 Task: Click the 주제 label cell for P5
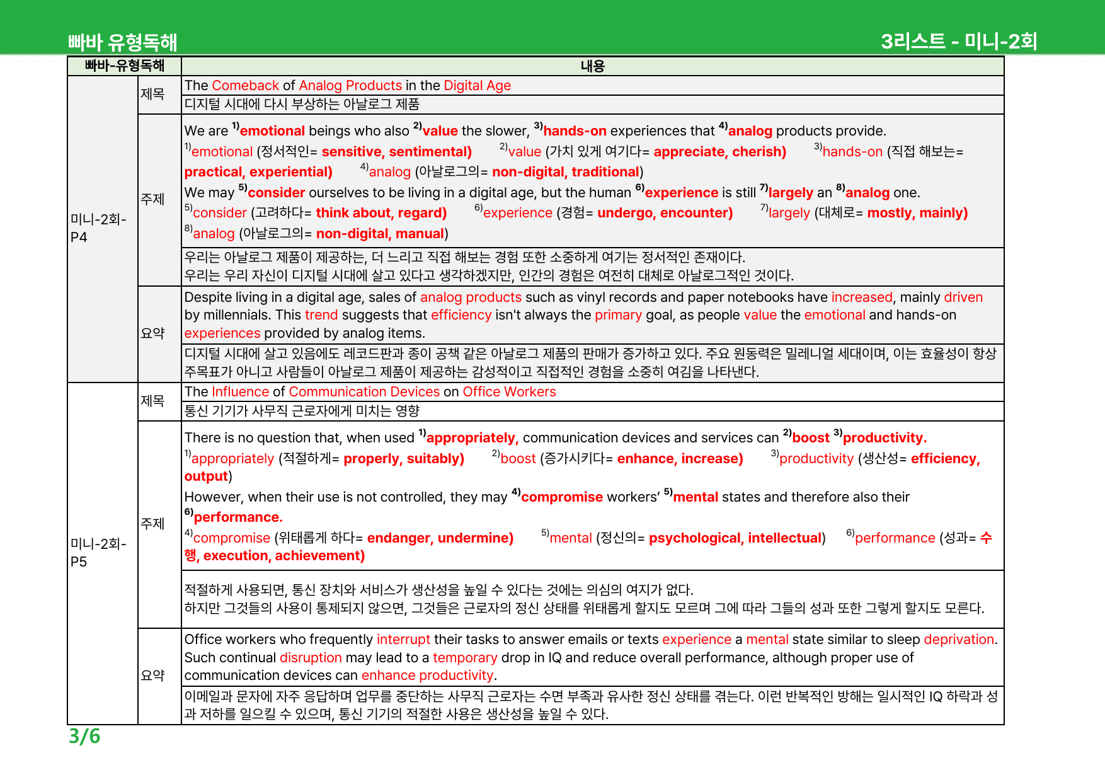pyautogui.click(x=153, y=524)
